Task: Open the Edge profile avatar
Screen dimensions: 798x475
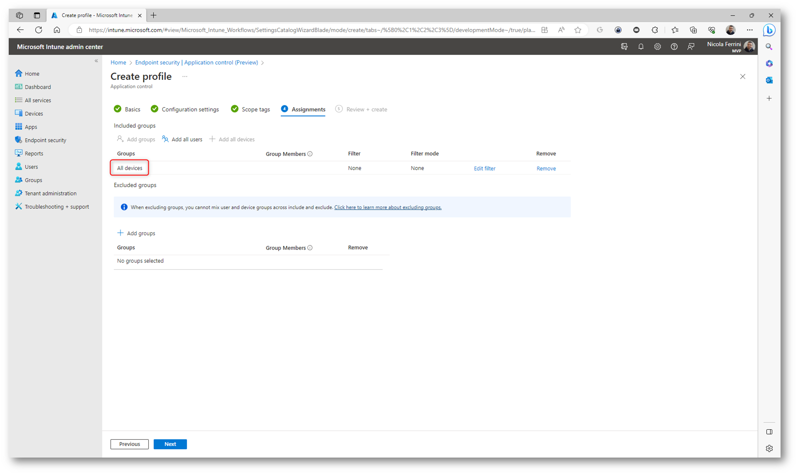Action: [730, 30]
